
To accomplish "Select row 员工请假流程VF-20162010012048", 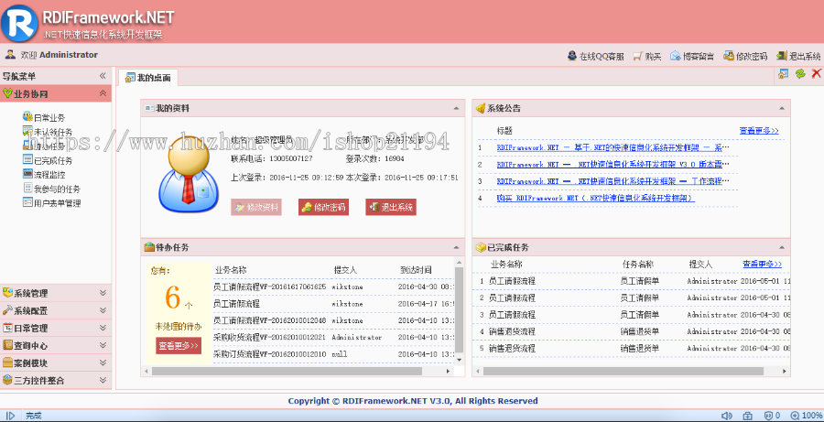I will 333,320.
